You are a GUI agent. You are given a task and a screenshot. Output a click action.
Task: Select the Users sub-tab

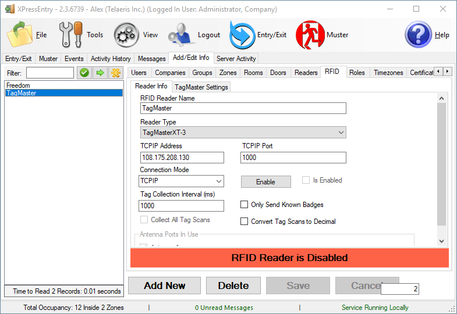(x=139, y=73)
